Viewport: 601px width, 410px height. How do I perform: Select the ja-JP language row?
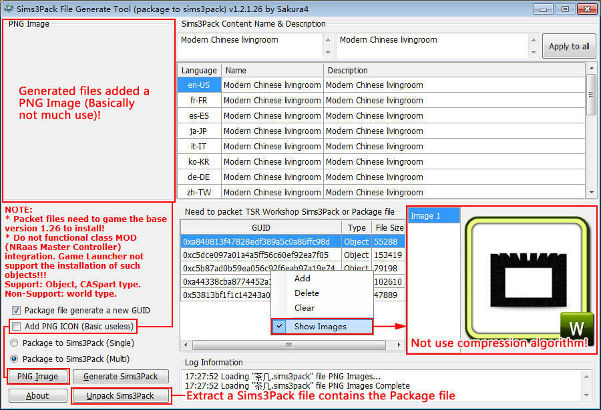[x=381, y=131]
